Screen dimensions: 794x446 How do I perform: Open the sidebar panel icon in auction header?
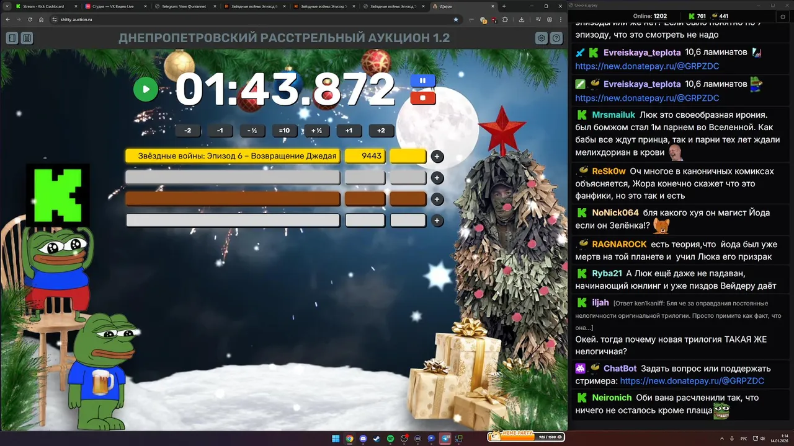tap(12, 38)
